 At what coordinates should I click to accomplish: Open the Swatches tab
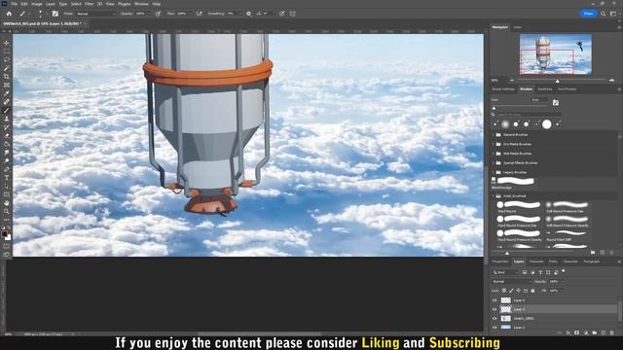[x=545, y=88]
